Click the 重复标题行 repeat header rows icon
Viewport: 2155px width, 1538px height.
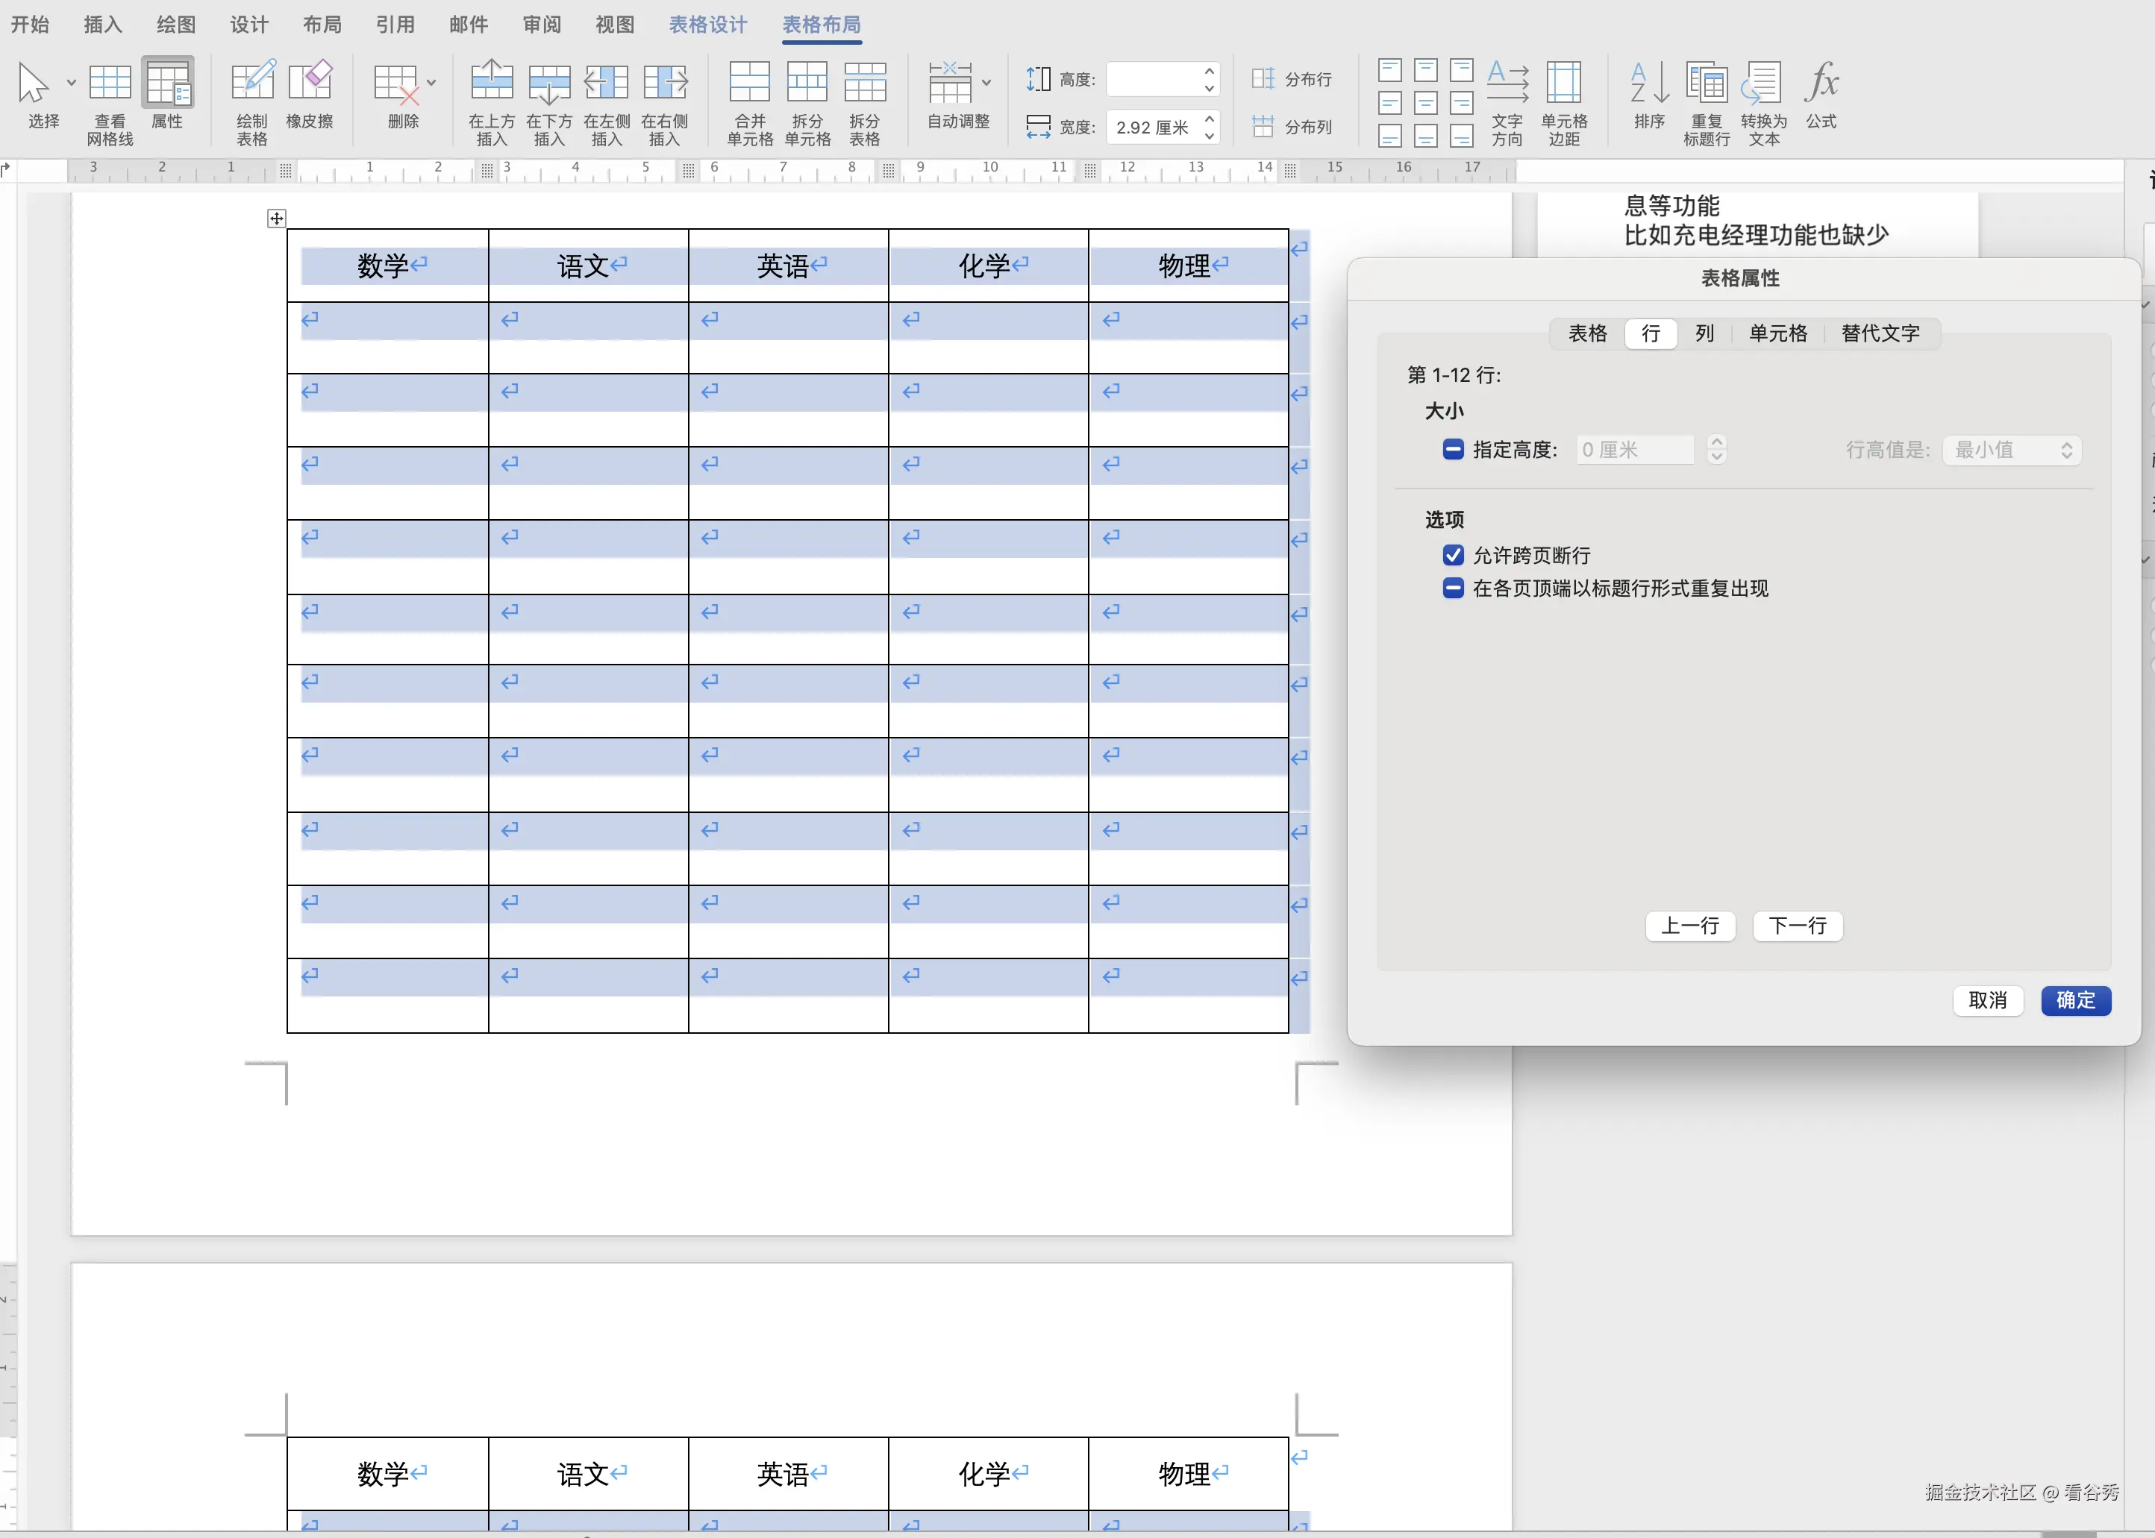[x=1706, y=95]
